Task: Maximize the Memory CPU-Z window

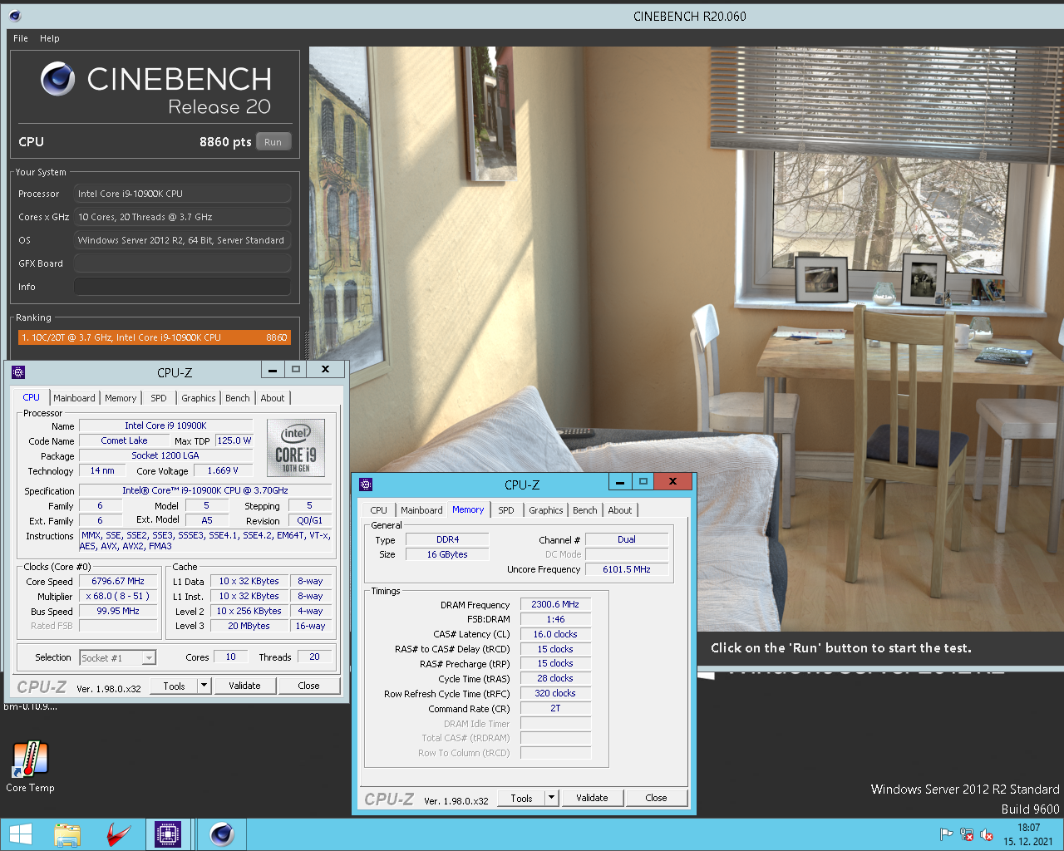Action: (x=643, y=481)
